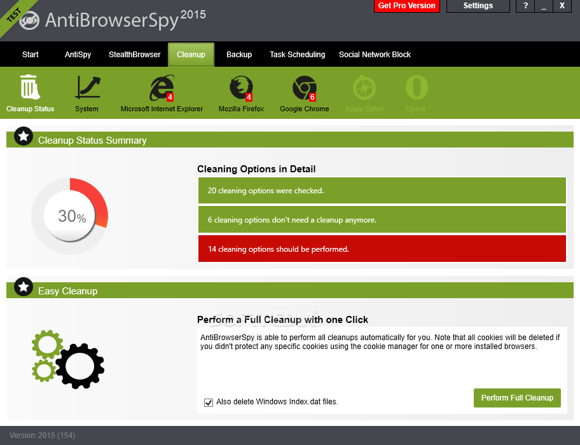
Task: Open the System cleanup chart icon
Action: click(x=87, y=88)
